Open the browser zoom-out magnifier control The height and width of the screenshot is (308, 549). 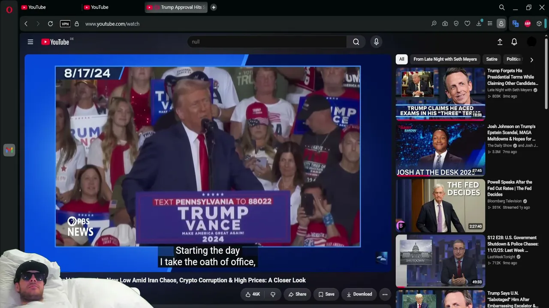coord(434,24)
